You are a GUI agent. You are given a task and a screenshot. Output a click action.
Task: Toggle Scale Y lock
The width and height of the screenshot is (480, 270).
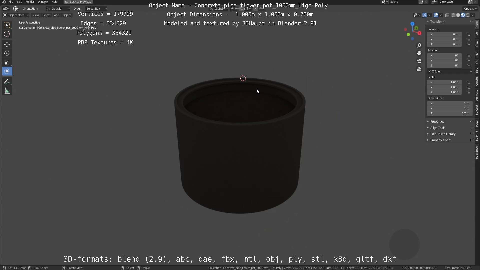pos(468,87)
